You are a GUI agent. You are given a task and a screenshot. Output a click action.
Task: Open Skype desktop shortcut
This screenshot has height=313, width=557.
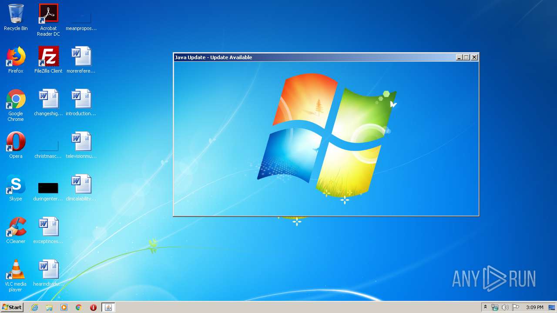[x=16, y=188]
